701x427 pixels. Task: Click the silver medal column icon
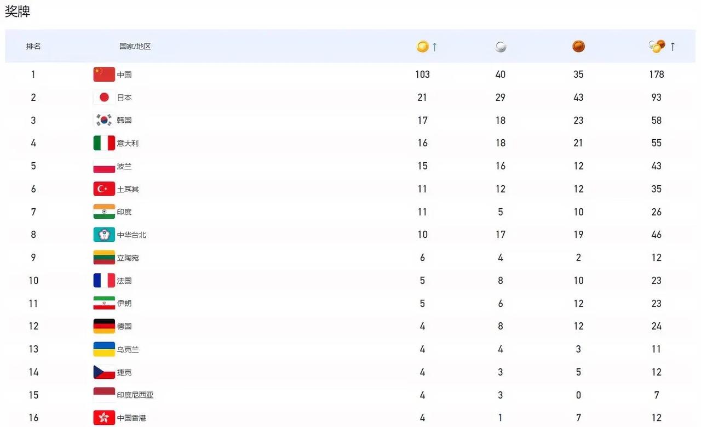pos(501,47)
